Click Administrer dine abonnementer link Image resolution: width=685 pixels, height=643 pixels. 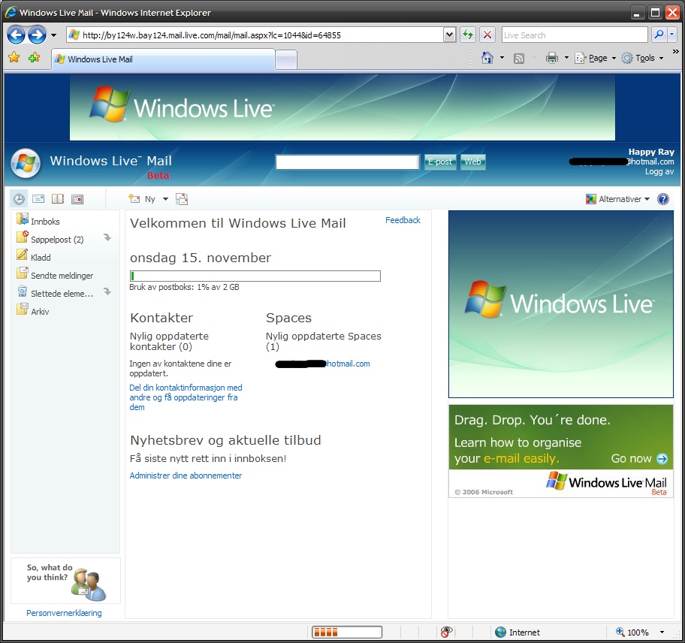[186, 475]
